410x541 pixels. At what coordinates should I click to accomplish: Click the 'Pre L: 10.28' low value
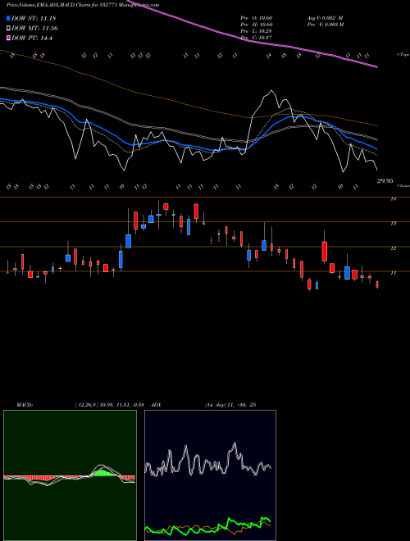[257, 30]
